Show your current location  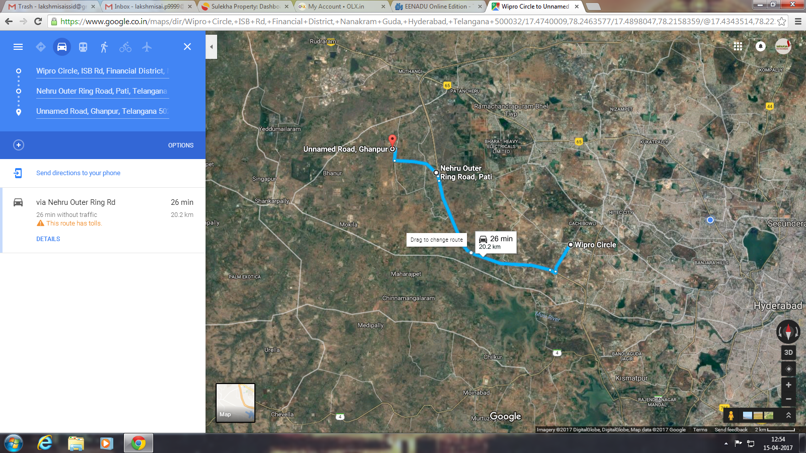[x=788, y=369]
